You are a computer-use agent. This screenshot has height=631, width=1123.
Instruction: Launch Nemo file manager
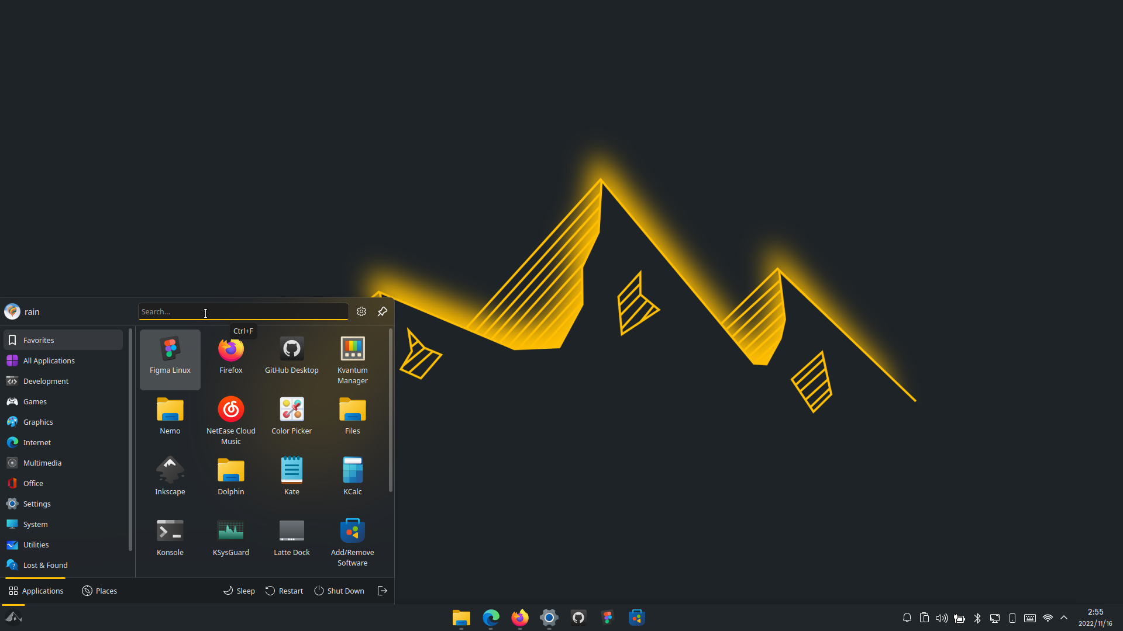click(x=170, y=420)
